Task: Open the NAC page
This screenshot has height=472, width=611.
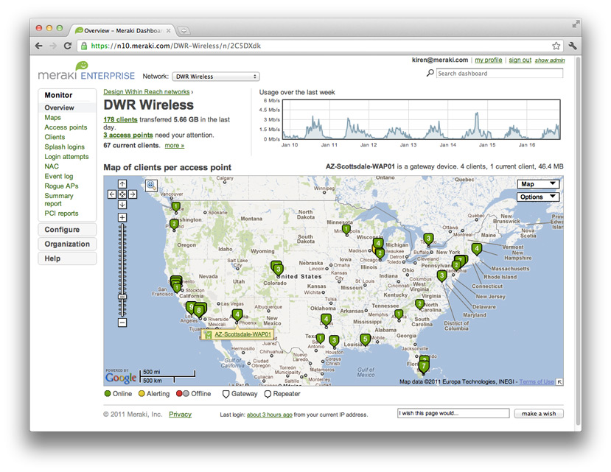Action: pos(52,166)
